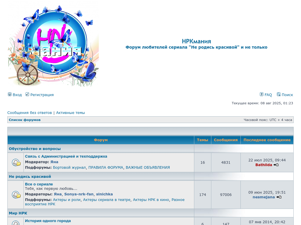This screenshot has height=225, width=301.
Task: Open the Обустройство и вопросы category
Action: (x=35, y=149)
